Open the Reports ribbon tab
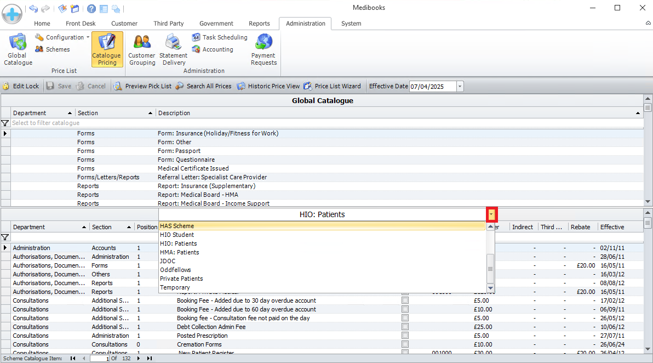Image resolution: width=653 pixels, height=363 pixels. tap(259, 24)
